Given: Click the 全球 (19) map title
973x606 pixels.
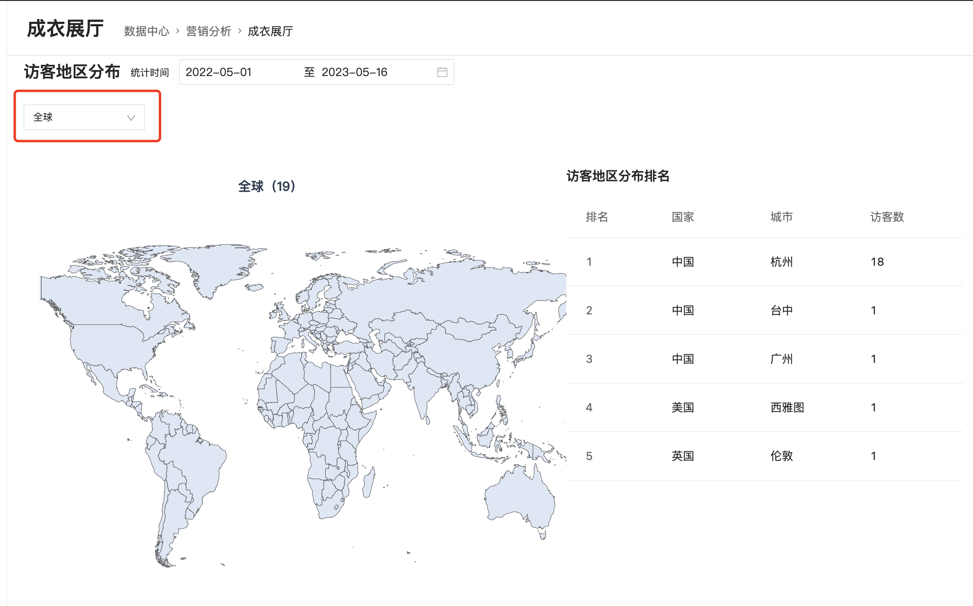Looking at the screenshot, I should [267, 186].
